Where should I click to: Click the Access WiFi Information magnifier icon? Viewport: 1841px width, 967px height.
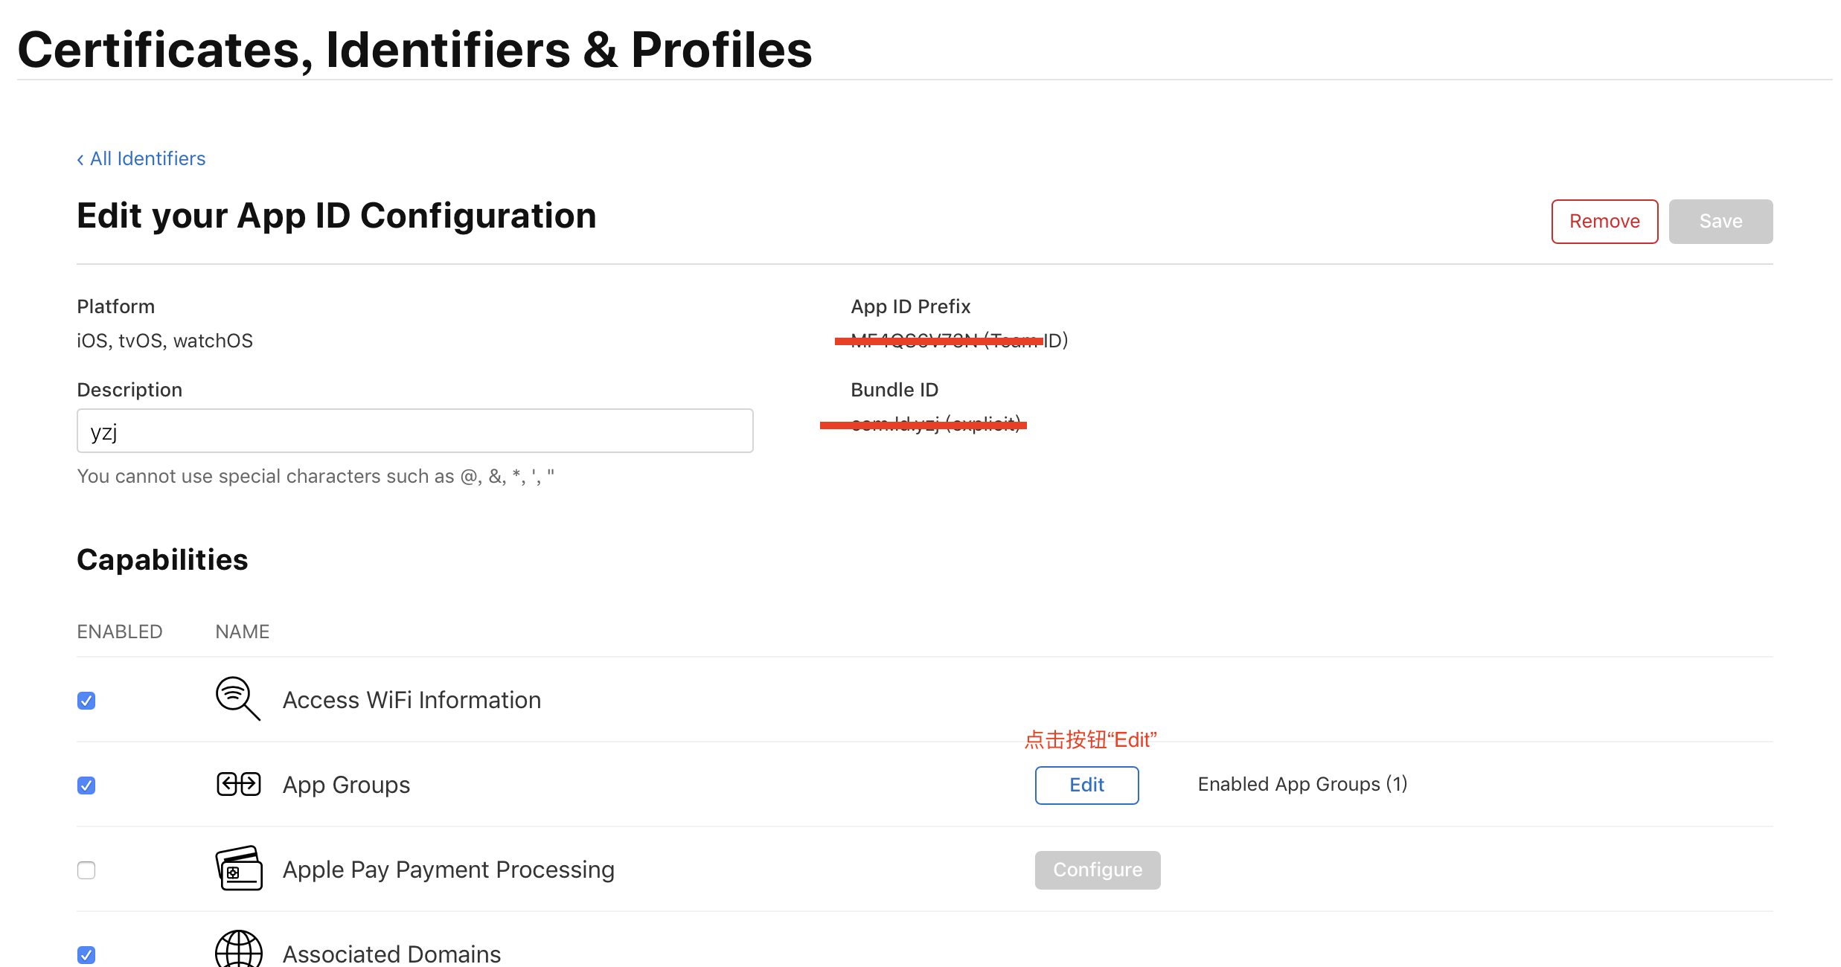click(237, 698)
